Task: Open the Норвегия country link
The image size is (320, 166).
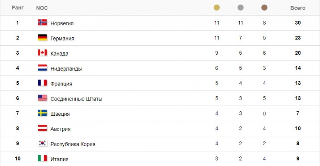Action: (x=62, y=23)
